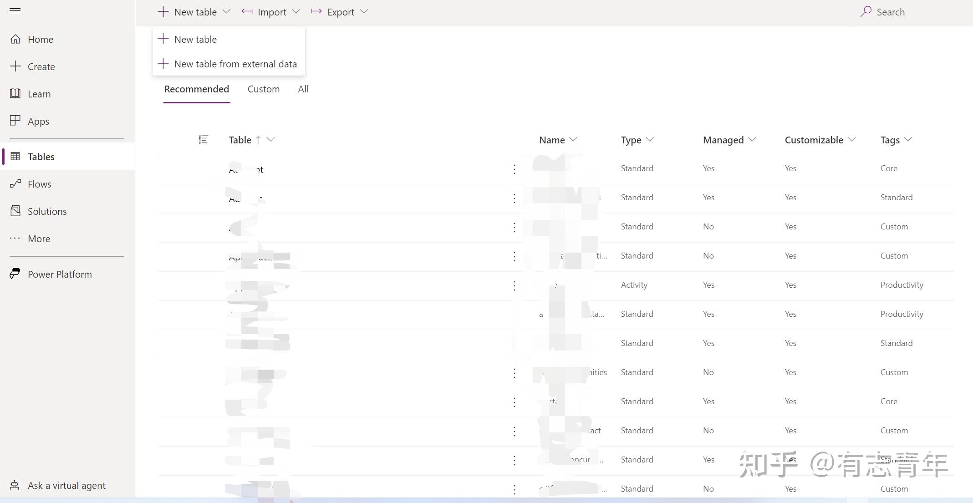Open Home from the sidebar
Viewport: 973px width, 503px height.
point(40,40)
